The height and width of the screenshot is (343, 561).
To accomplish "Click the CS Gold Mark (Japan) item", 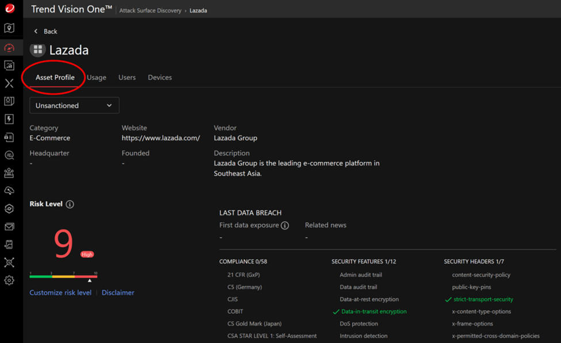I will 254,323.
